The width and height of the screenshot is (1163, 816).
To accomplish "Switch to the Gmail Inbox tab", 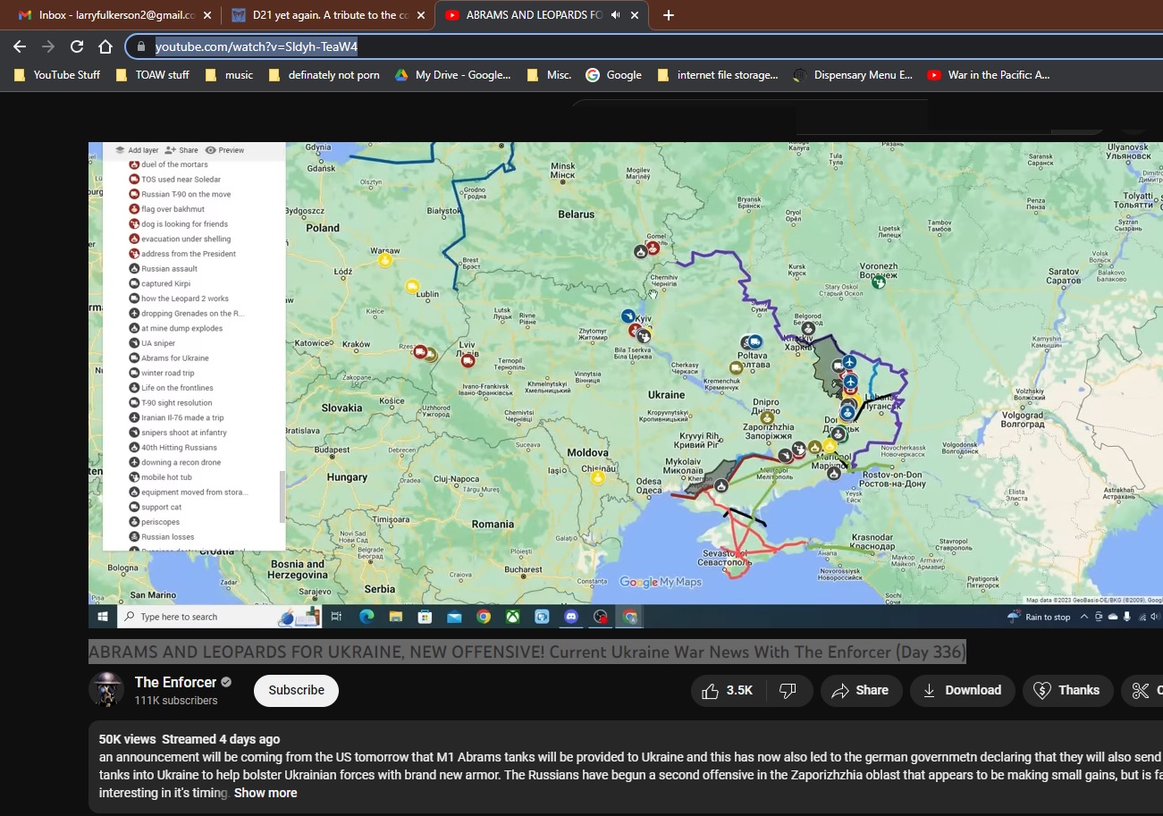I will pos(113,15).
